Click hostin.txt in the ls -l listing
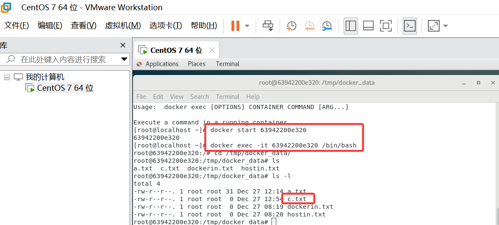The image size is (499, 225). (306, 214)
